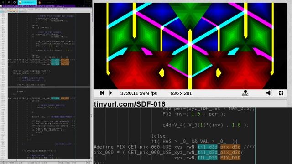Viewport: 292px width, 164px height.
Task: Open the Encoding menu in Notepad++
Action: tap(22, 9)
